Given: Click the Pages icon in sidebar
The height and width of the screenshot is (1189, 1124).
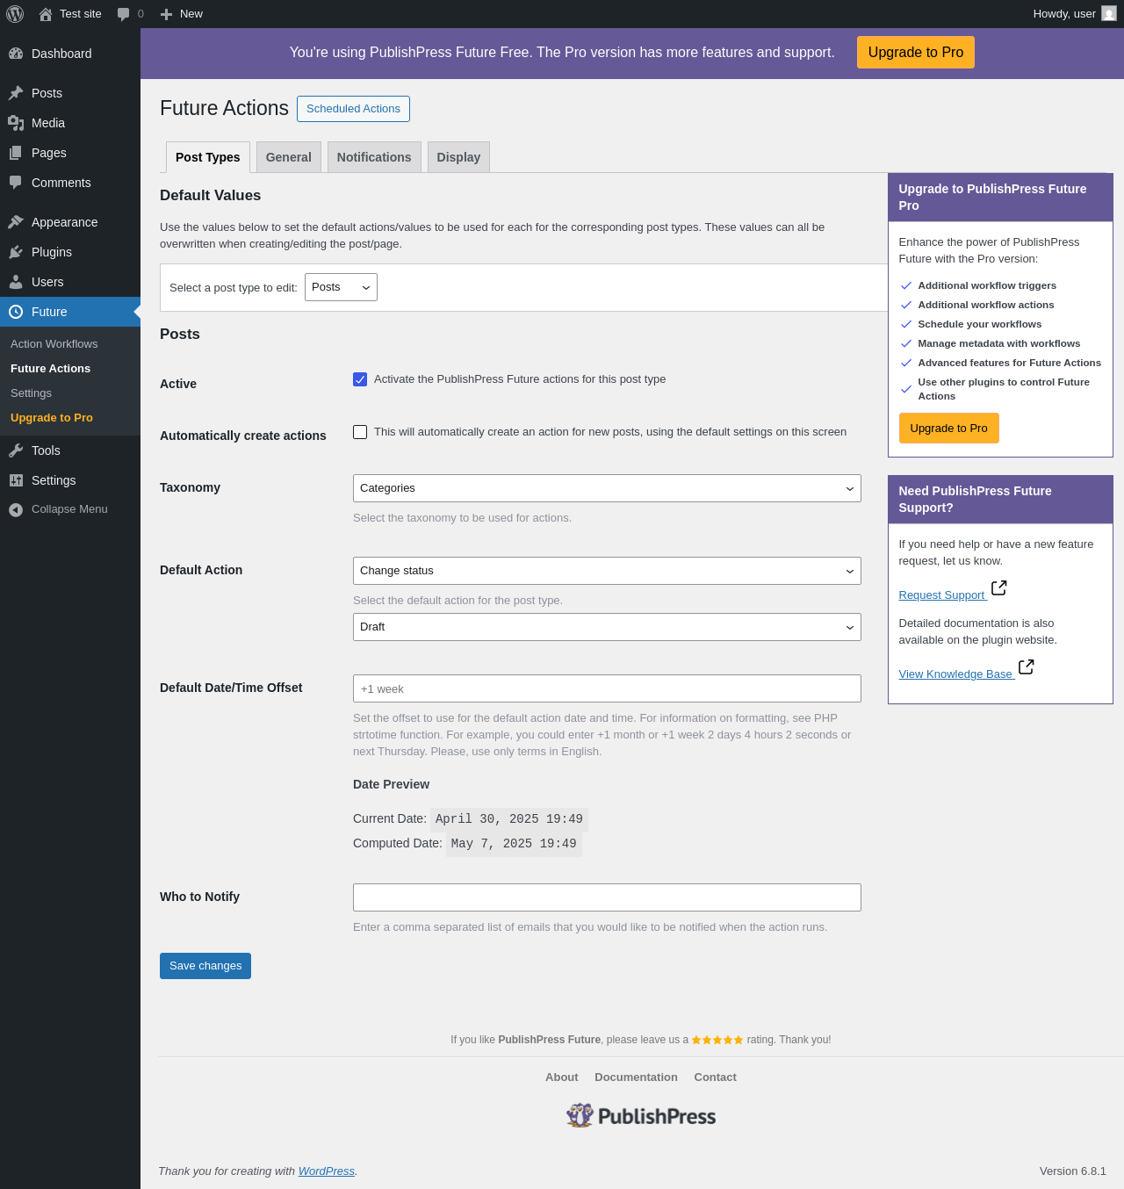Looking at the screenshot, I should 16,153.
